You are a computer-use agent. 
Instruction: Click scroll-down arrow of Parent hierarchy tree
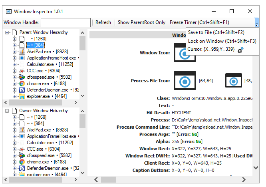pyautogui.click(x=82, y=96)
